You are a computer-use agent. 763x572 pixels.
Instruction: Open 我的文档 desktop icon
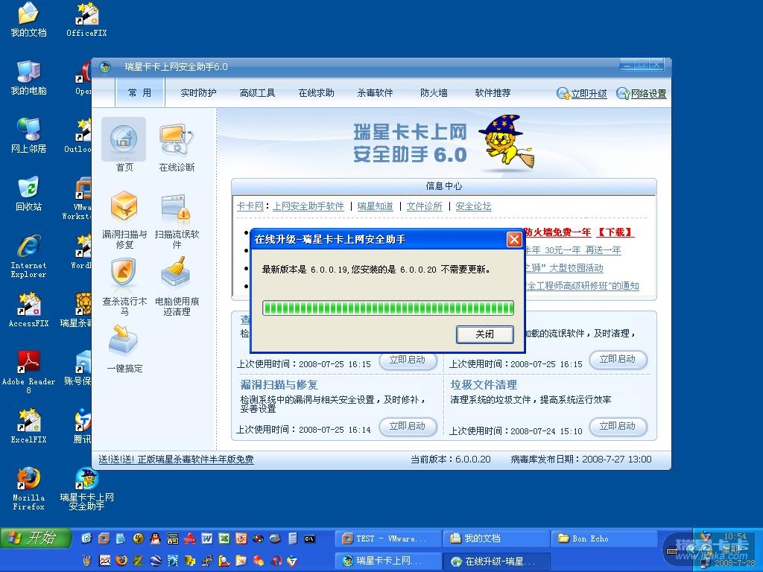coord(29,19)
